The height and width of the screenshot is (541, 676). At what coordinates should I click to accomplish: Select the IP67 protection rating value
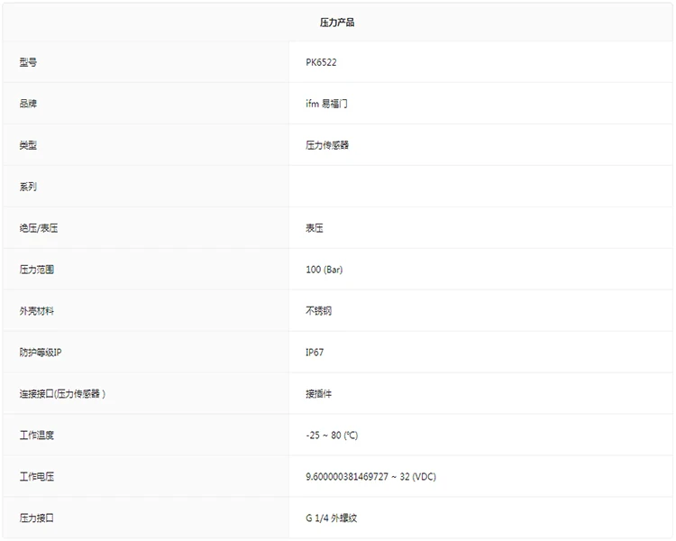click(315, 353)
